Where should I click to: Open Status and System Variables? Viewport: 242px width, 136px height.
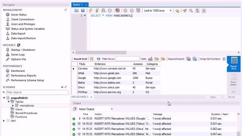point(28,29)
